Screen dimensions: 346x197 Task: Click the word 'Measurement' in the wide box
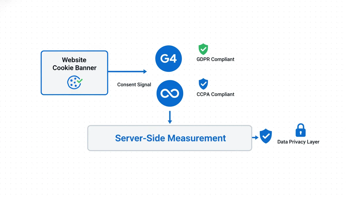pos(197,138)
